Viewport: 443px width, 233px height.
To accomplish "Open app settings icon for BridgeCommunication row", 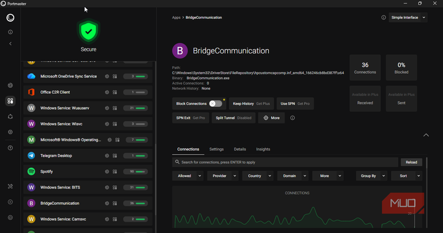I will tap(115, 204).
